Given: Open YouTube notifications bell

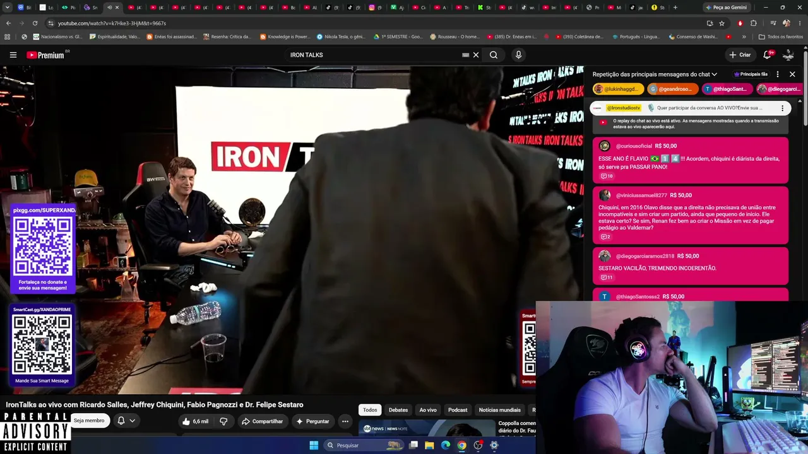Looking at the screenshot, I should (x=768, y=55).
